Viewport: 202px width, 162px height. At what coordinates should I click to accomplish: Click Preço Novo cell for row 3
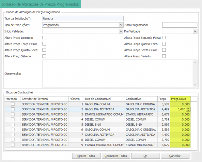coord(180,114)
